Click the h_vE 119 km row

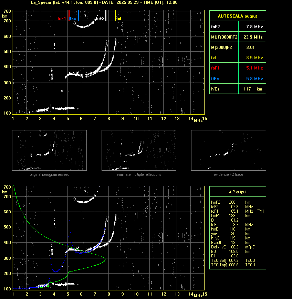(x=231, y=238)
